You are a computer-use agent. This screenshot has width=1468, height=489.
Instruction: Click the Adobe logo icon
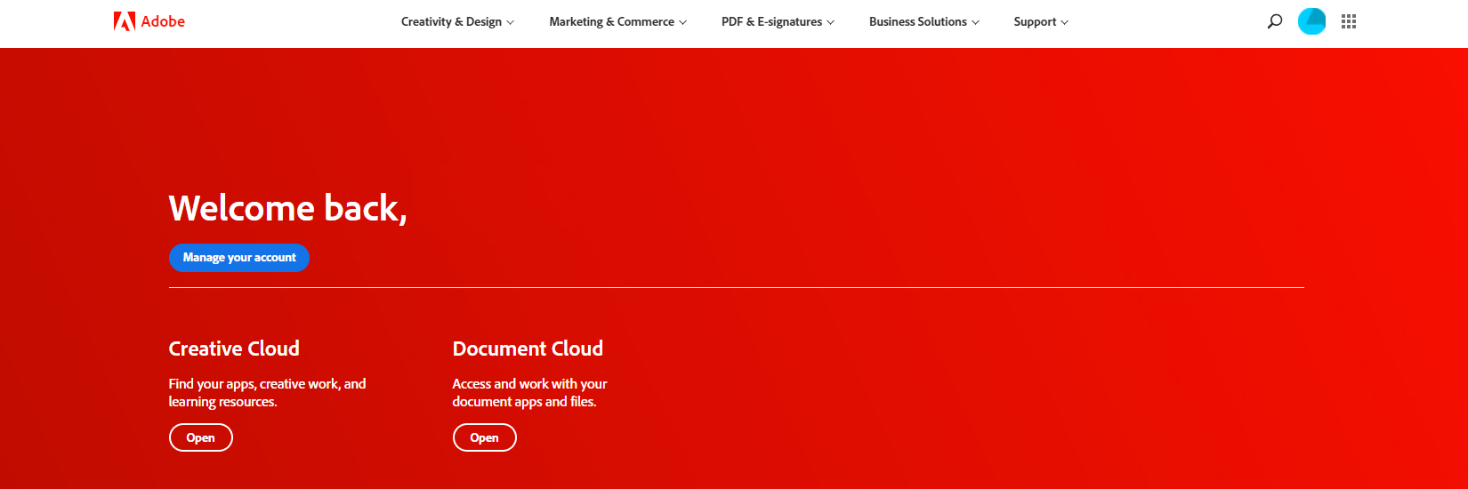[125, 21]
